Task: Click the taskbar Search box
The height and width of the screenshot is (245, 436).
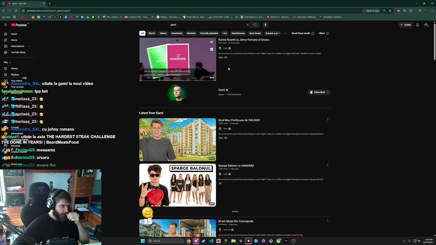Action: point(166,241)
